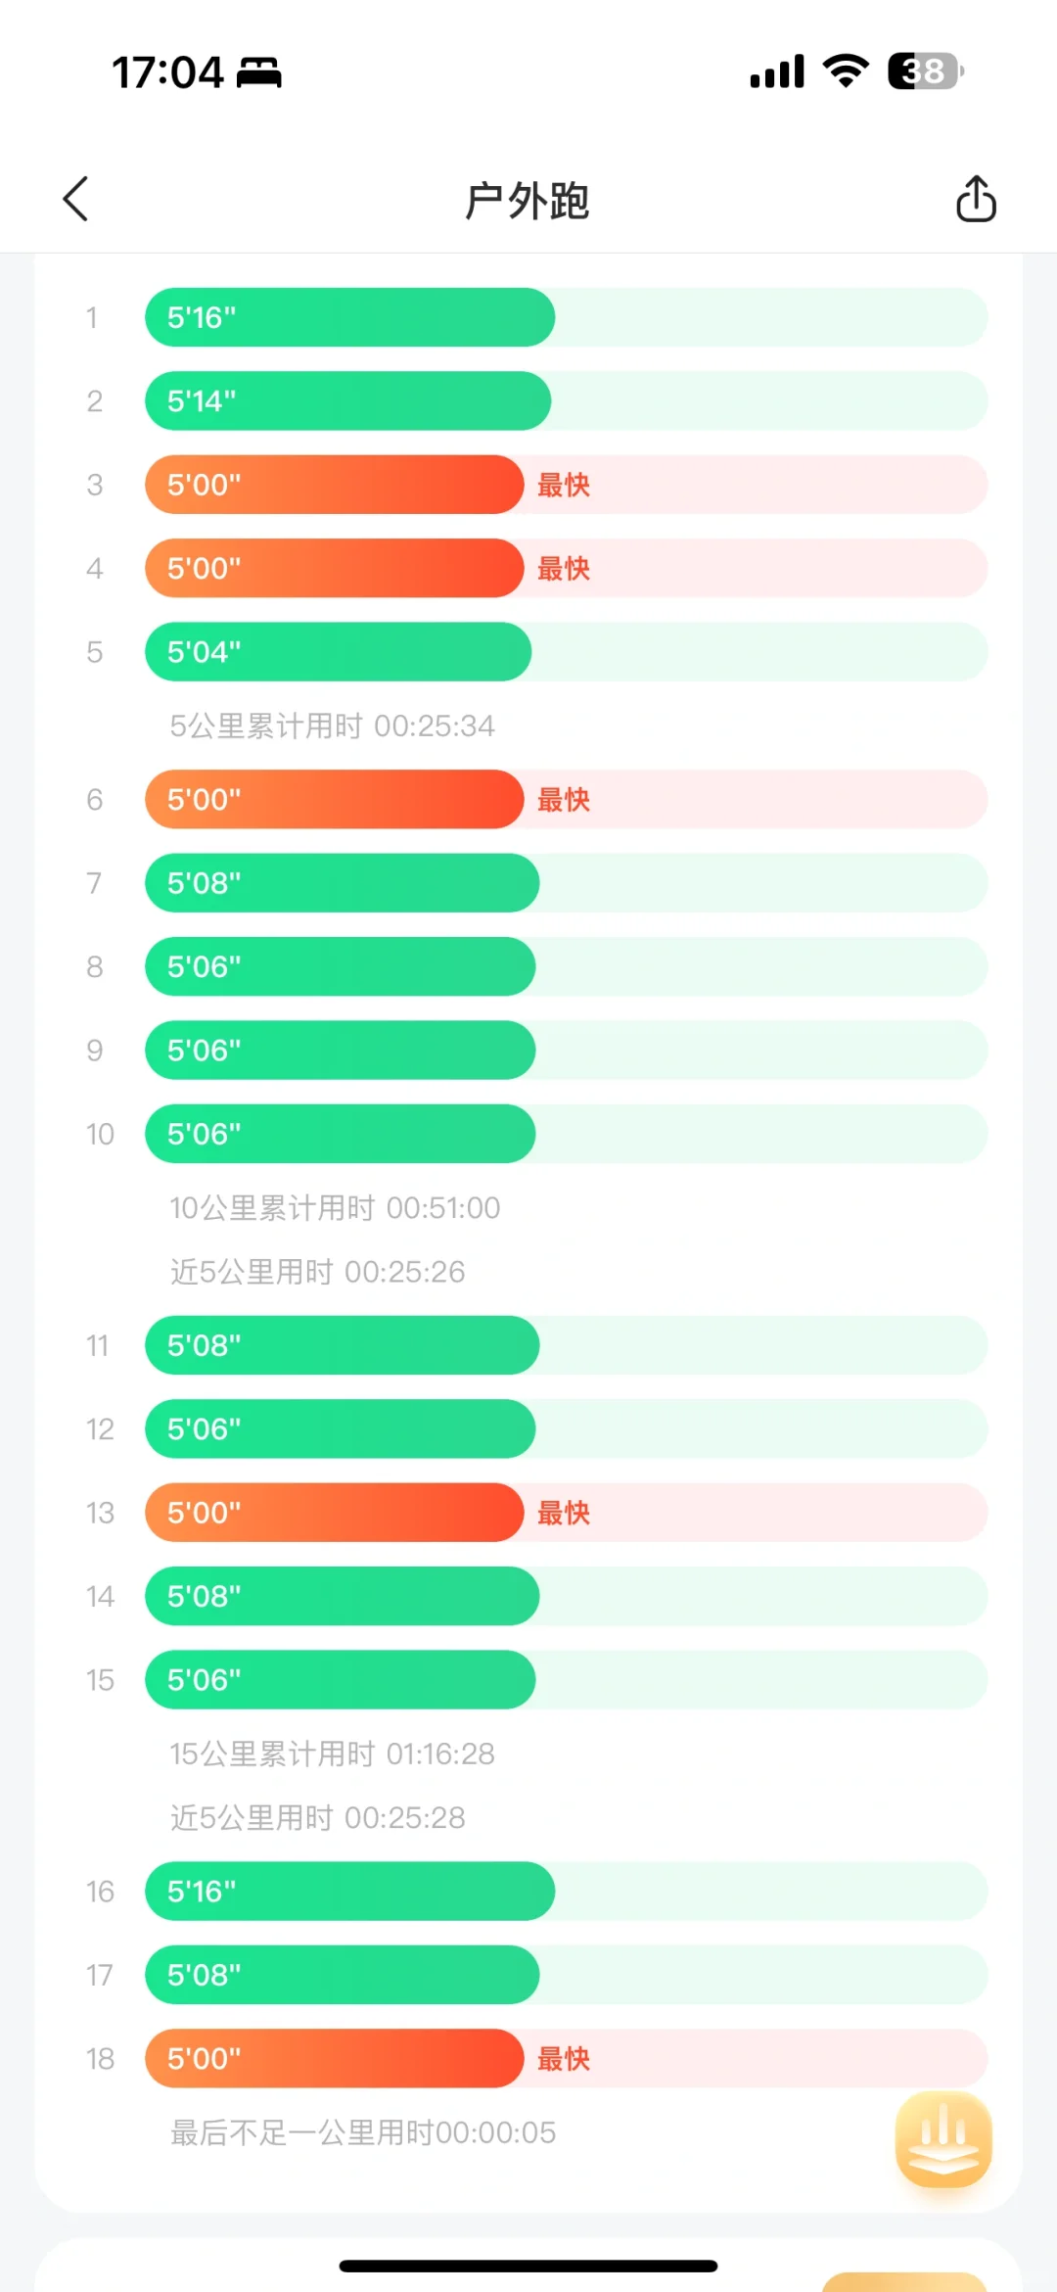Select the kilometer 2 pace bar 5'14"
The image size is (1057, 2292).
(347, 400)
